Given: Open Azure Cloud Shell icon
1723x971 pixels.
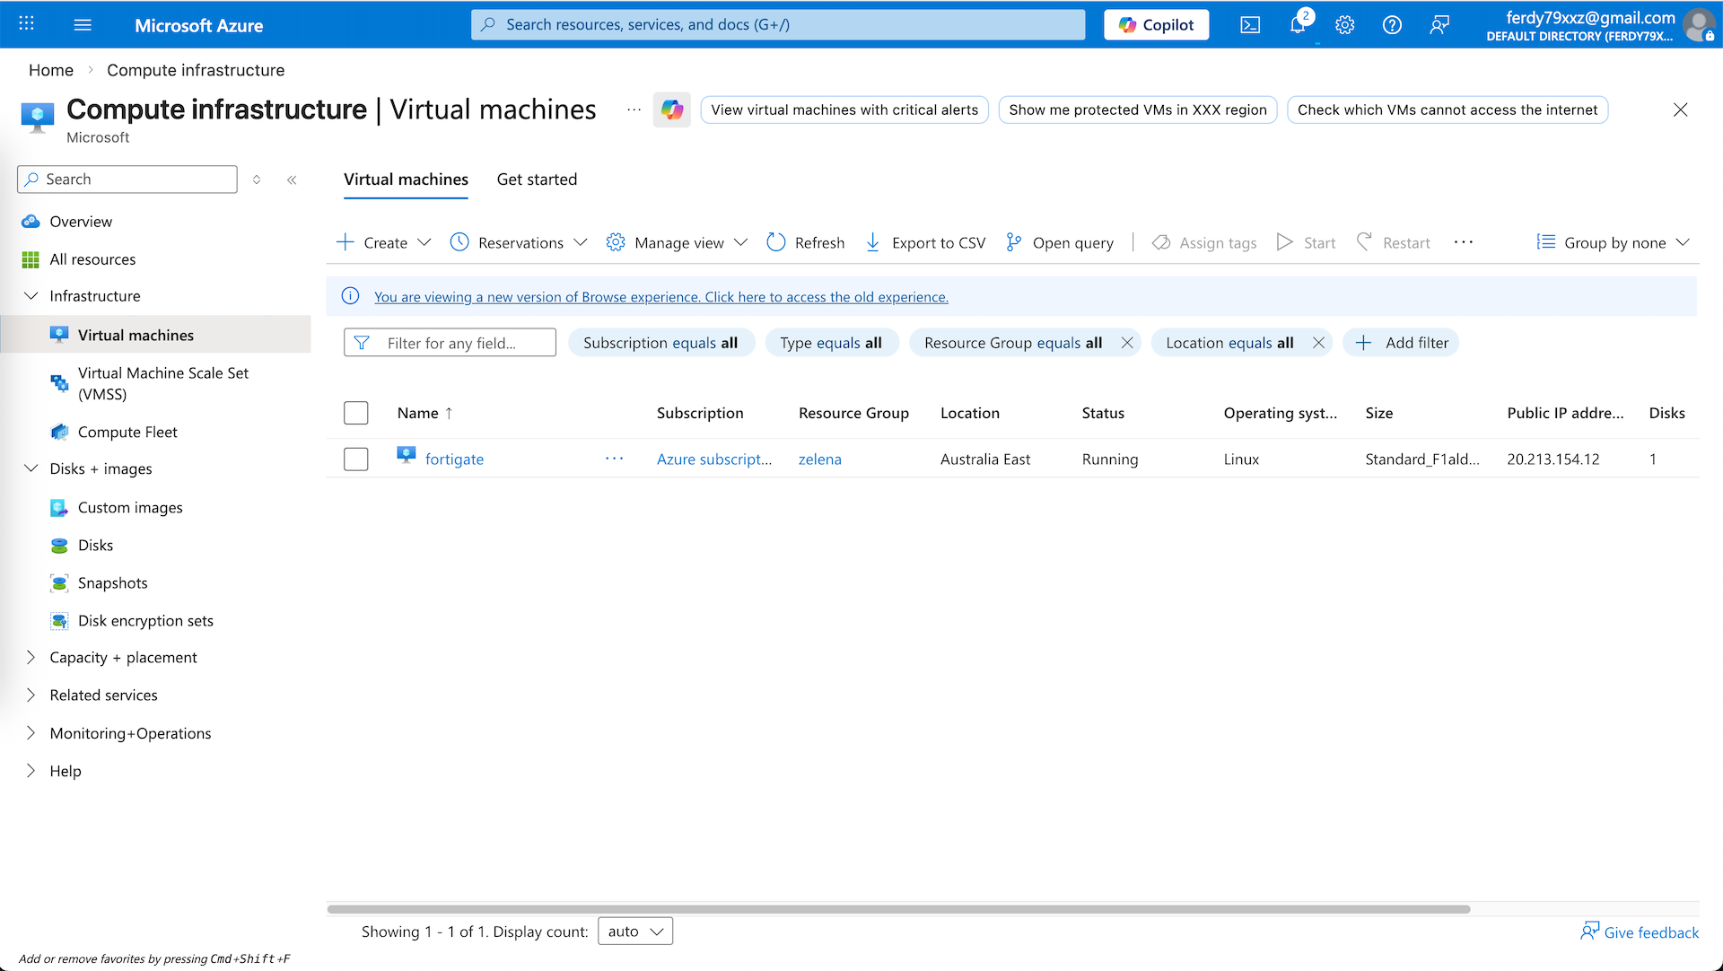Looking at the screenshot, I should click(x=1250, y=25).
